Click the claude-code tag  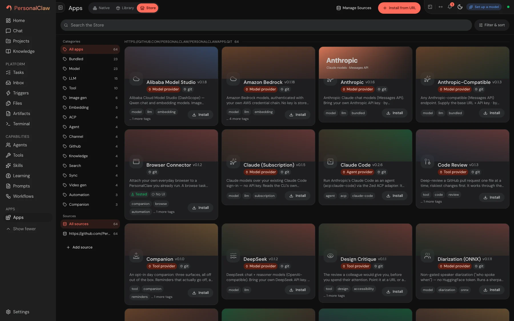coord(362,196)
